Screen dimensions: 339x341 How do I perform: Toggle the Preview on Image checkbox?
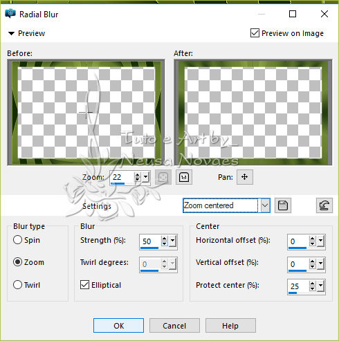[255, 33]
